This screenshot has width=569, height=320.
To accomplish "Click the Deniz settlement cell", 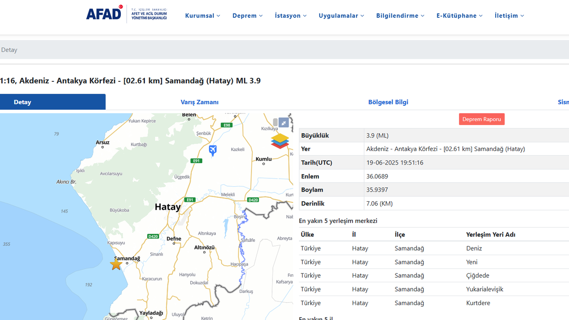I will point(474,248).
